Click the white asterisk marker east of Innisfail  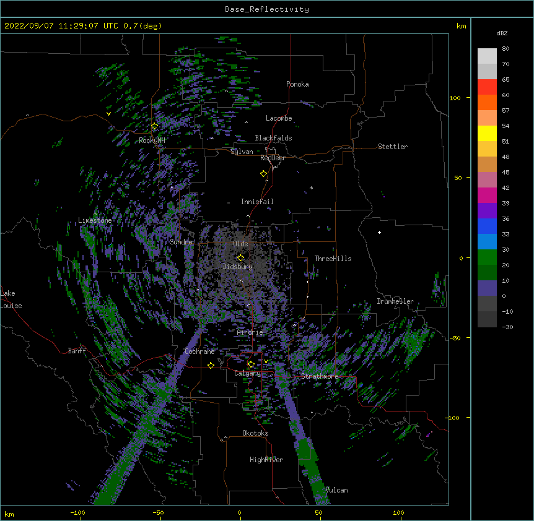[x=311, y=188]
